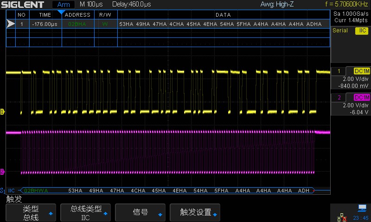
Task: Click the Delay:460.0µs readout
Action: pos(132,4)
